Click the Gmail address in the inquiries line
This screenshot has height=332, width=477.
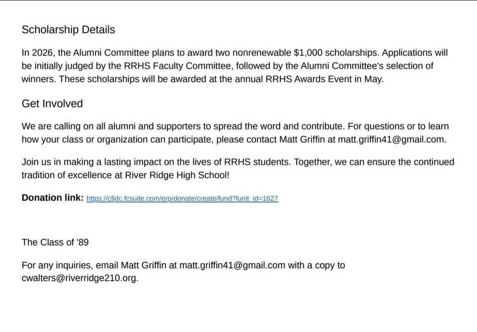point(232,265)
